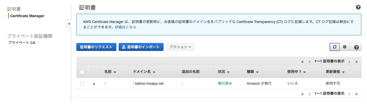Expand the *.kahoo-myapp.net certificate row details
This screenshot has width=367, height=108.
click(94, 84)
